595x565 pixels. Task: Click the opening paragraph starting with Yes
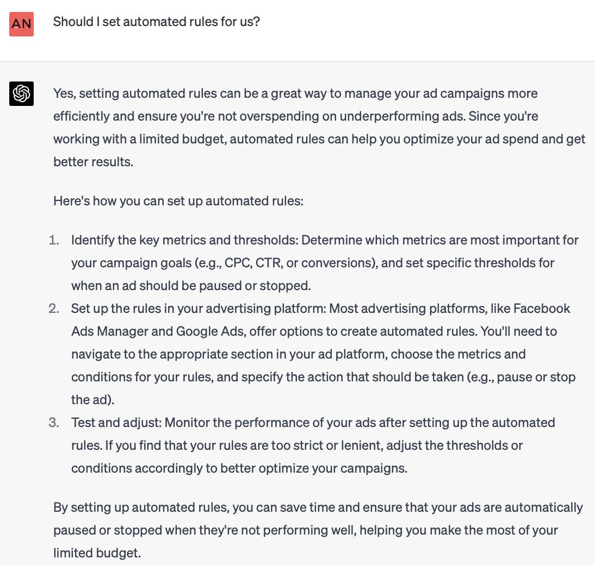click(x=319, y=127)
